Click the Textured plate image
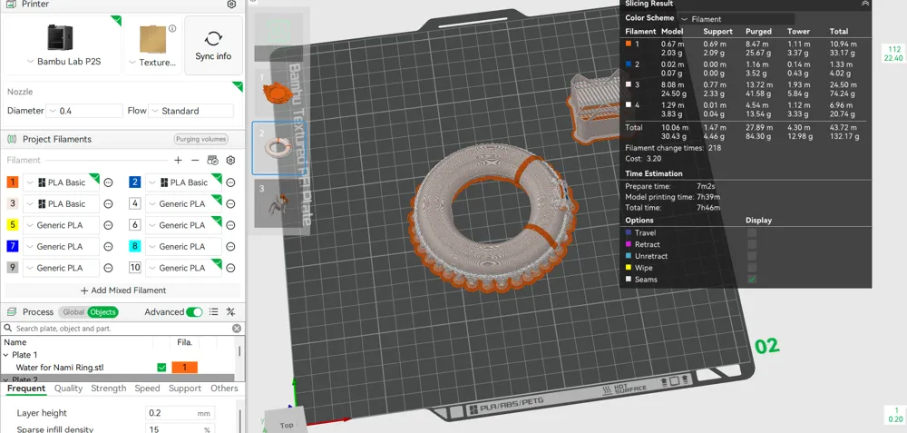 point(152,39)
